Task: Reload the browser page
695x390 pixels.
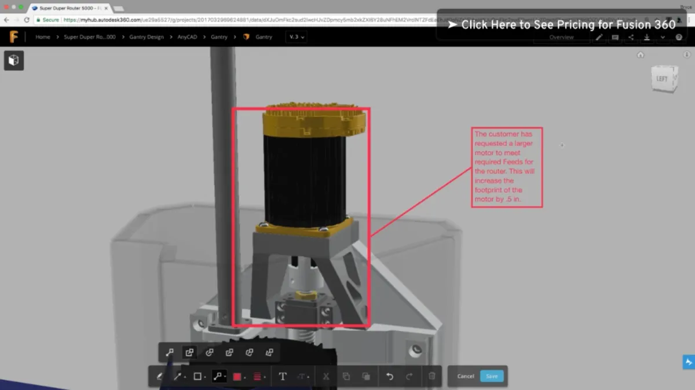Action: [x=27, y=20]
